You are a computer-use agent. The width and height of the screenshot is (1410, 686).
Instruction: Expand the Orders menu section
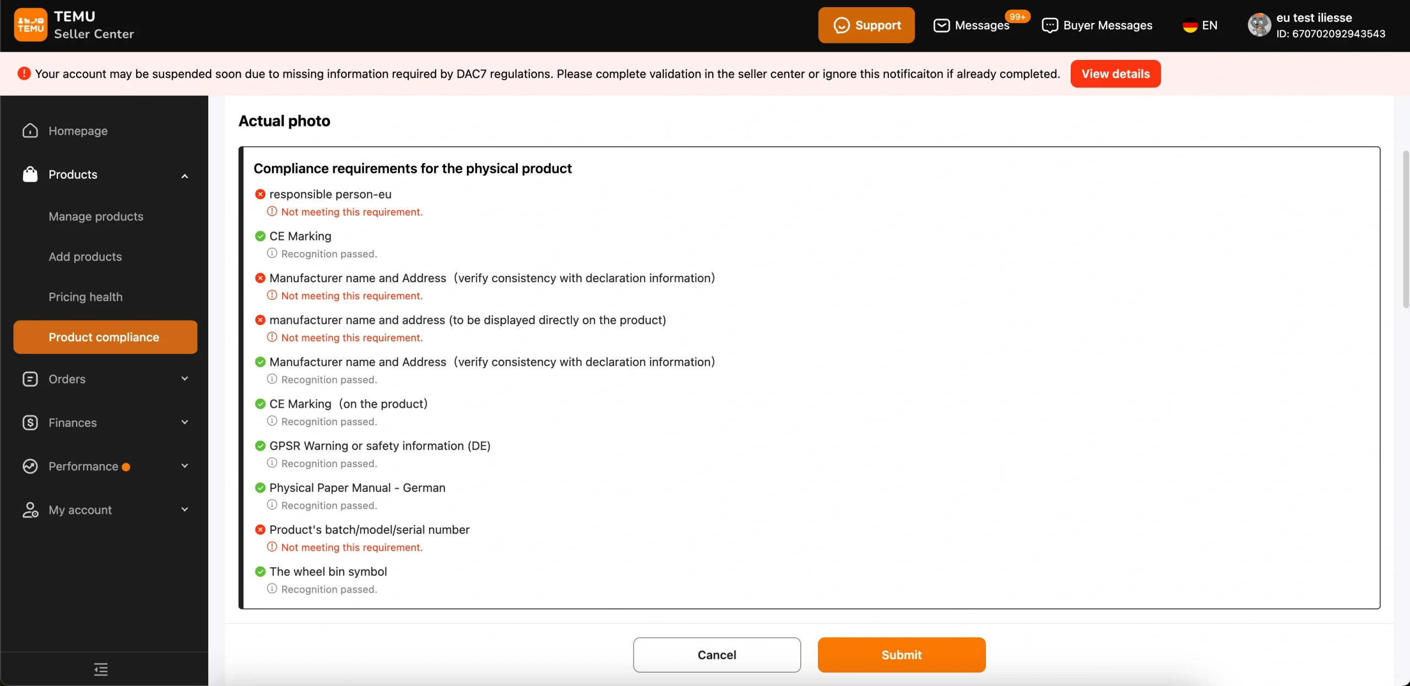(185, 378)
